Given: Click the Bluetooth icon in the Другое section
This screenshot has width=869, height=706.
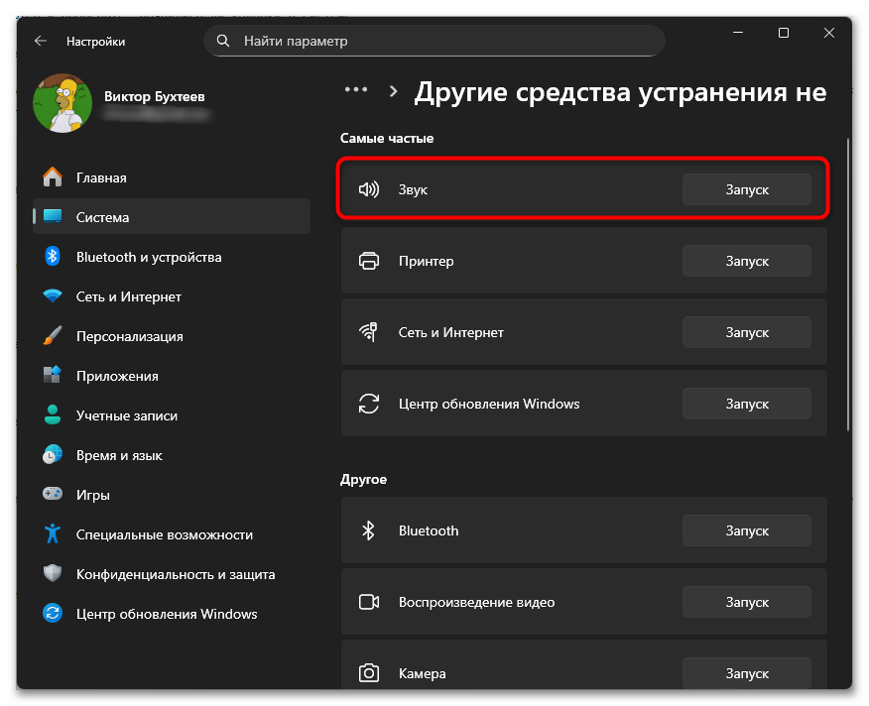Looking at the screenshot, I should tap(369, 529).
